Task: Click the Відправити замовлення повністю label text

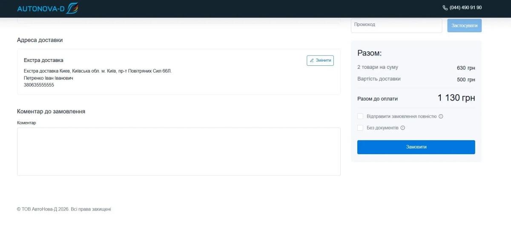Action: [x=402, y=116]
